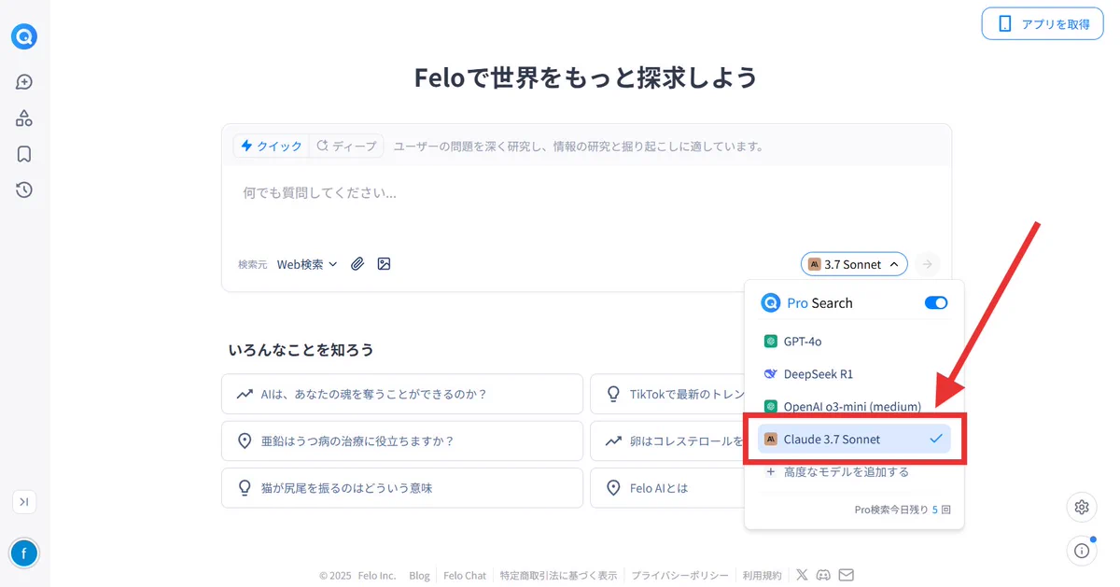
Task: Click the paperclip attach file icon
Action: point(357,264)
